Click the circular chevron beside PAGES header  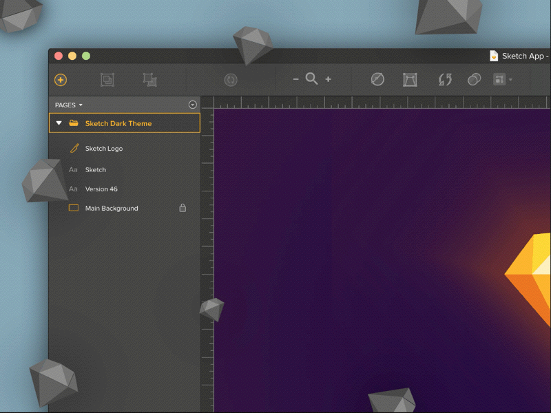tap(192, 105)
